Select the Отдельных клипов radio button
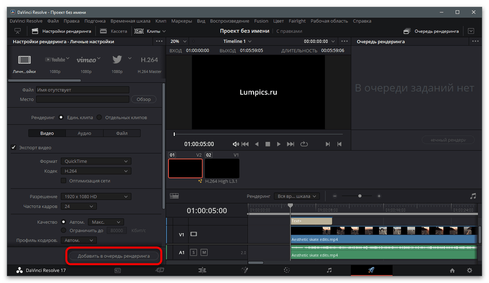 tap(99, 117)
